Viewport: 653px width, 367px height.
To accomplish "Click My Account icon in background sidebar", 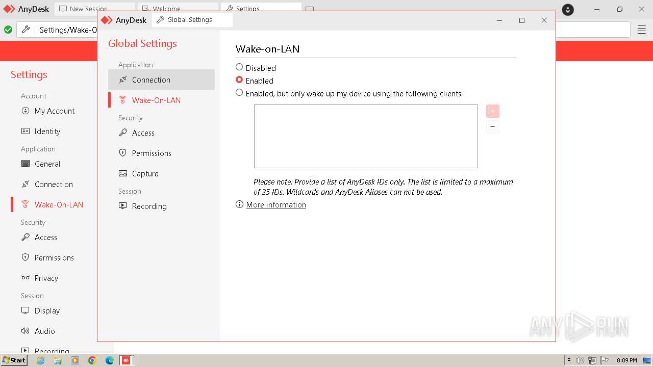I will pos(26,111).
